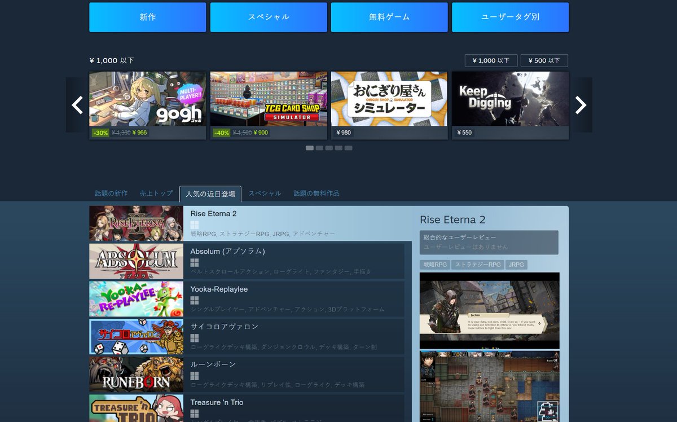Click Windows icon under Rise Eterna 2
The height and width of the screenshot is (422, 677).
tap(195, 225)
